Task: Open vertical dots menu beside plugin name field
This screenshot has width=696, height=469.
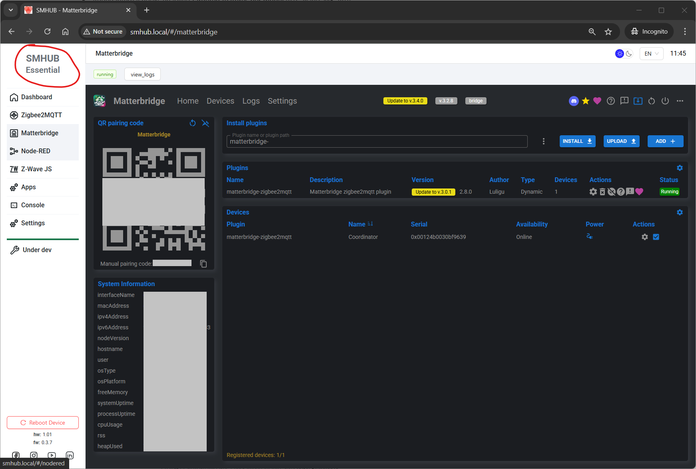Action: tap(543, 141)
